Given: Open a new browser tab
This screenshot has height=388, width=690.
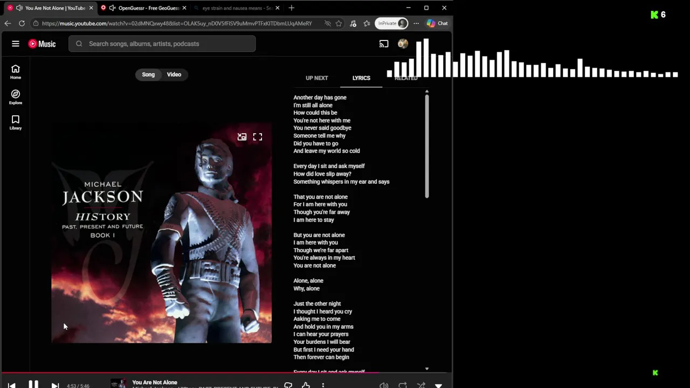Looking at the screenshot, I should click(x=292, y=8).
